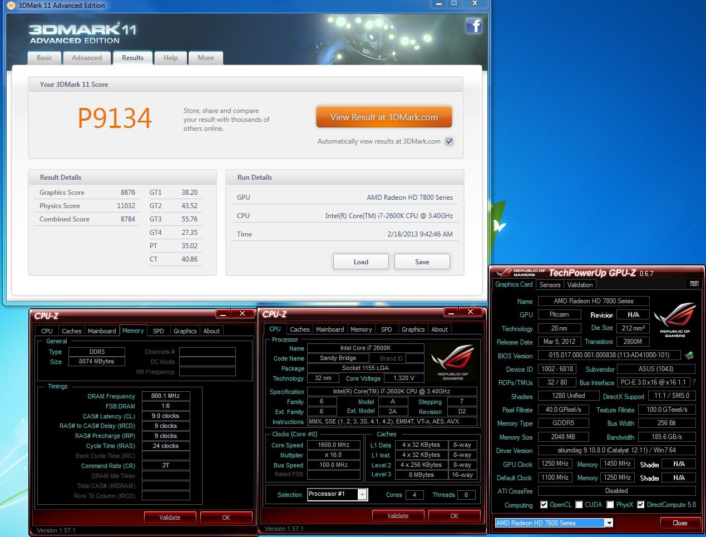Open the AMD Radeon HD 7800 Series dropdown
The width and height of the screenshot is (706, 537).
pos(609,523)
